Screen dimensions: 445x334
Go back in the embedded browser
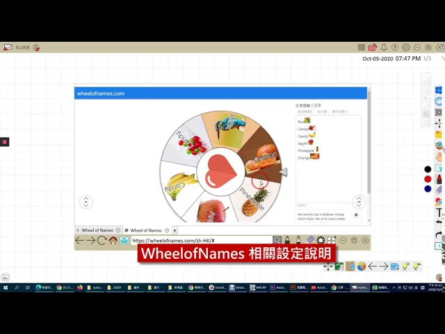pos(80,241)
